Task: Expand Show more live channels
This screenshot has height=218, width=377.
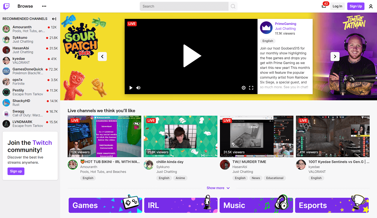Action: 218,188
